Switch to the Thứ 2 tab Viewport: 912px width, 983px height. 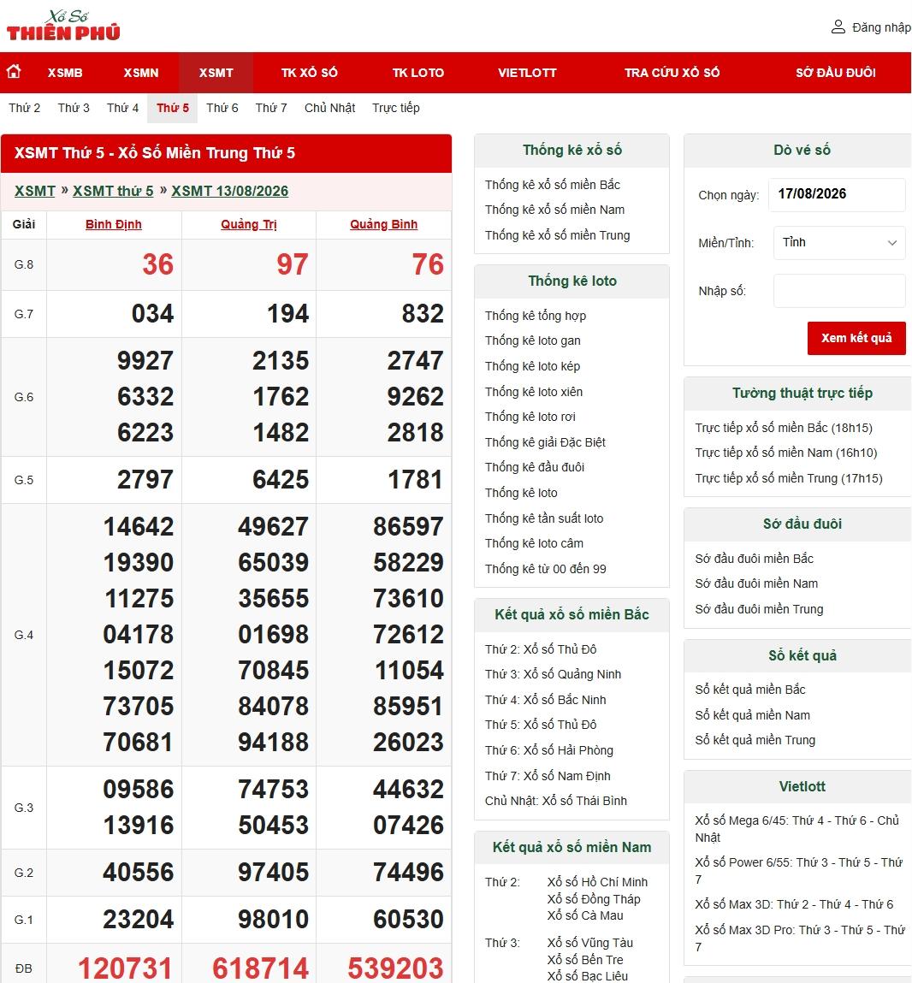25,108
